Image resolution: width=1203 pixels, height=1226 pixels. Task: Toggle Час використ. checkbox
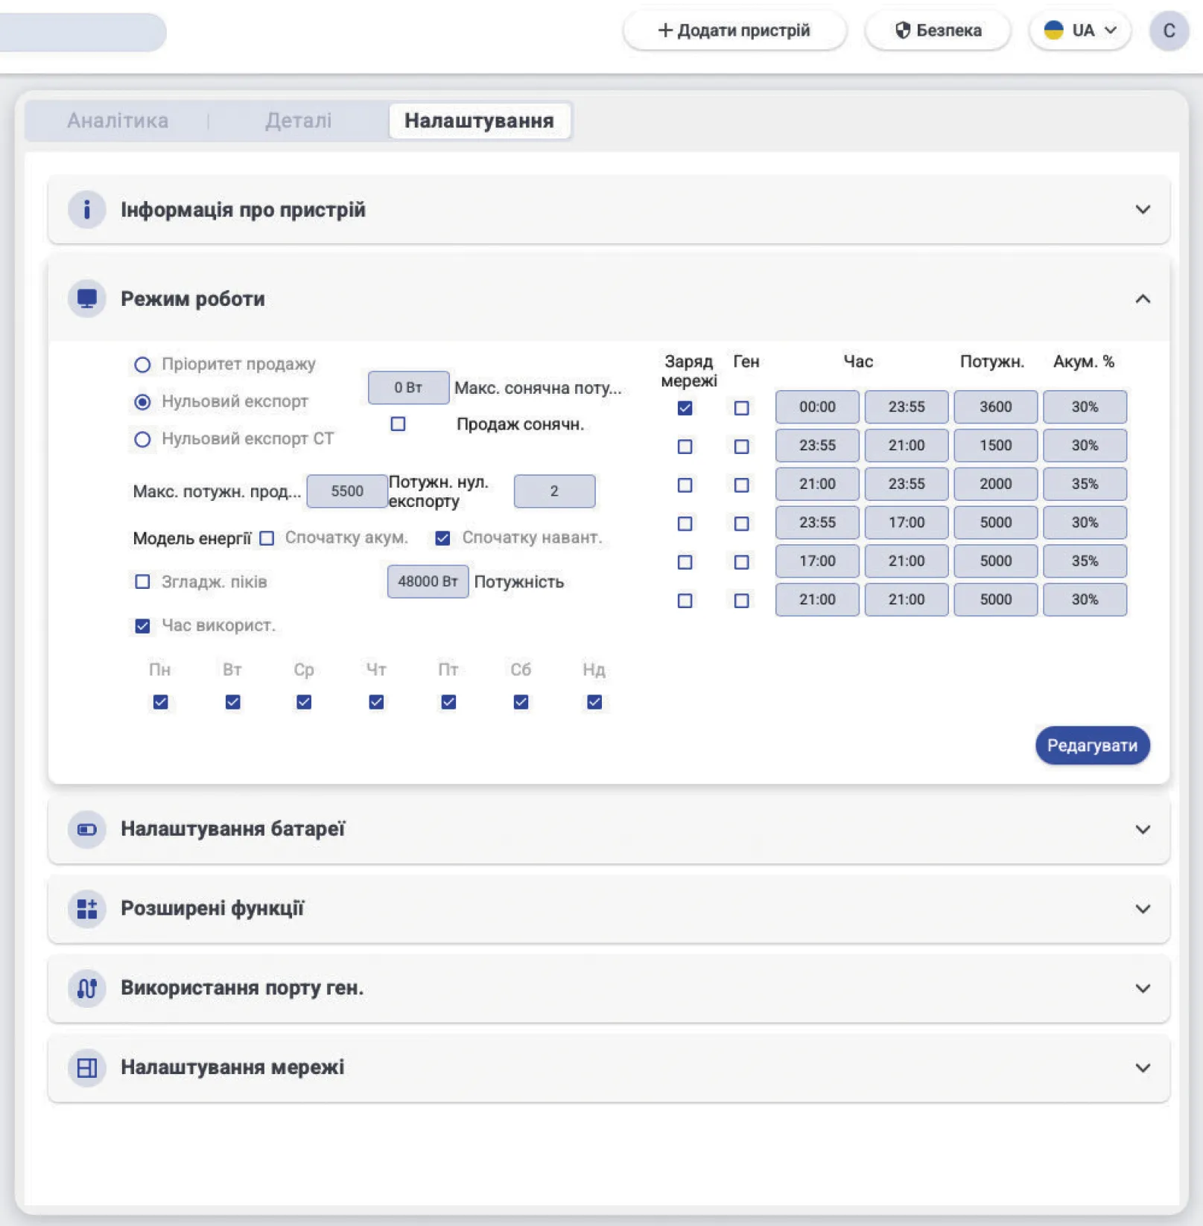pos(142,626)
